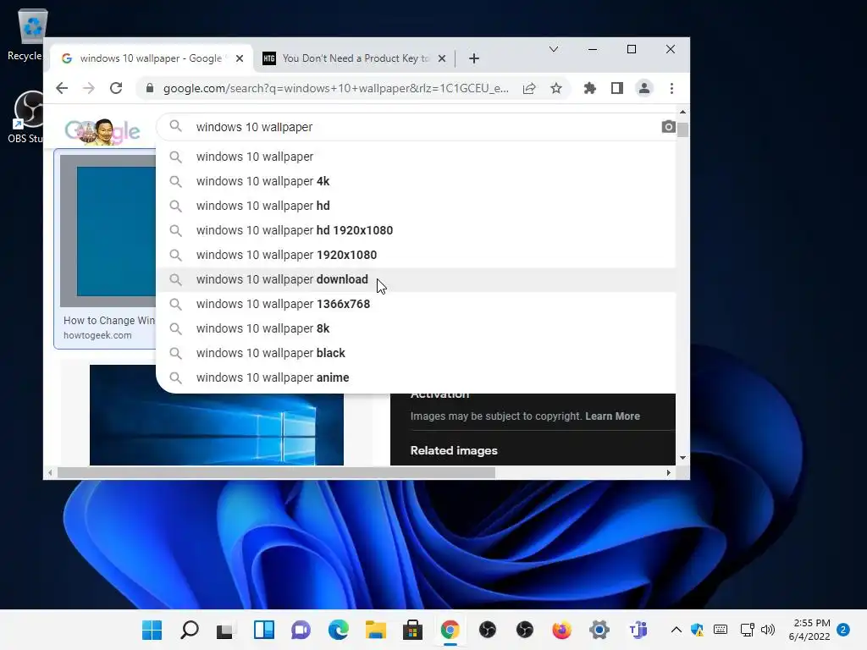Launch Firefox from the taskbar
Image resolution: width=867 pixels, height=650 pixels.
click(x=562, y=630)
